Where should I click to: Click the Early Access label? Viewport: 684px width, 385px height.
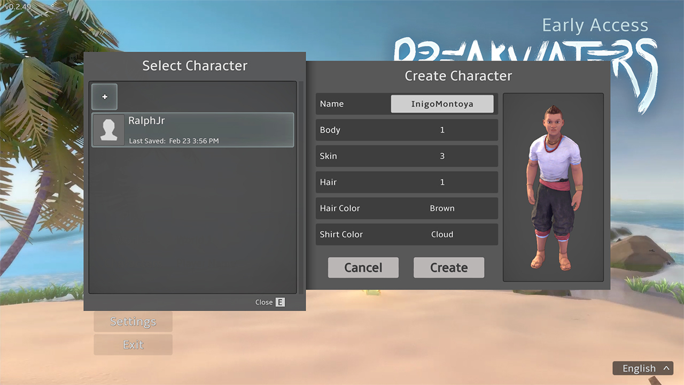click(x=595, y=25)
